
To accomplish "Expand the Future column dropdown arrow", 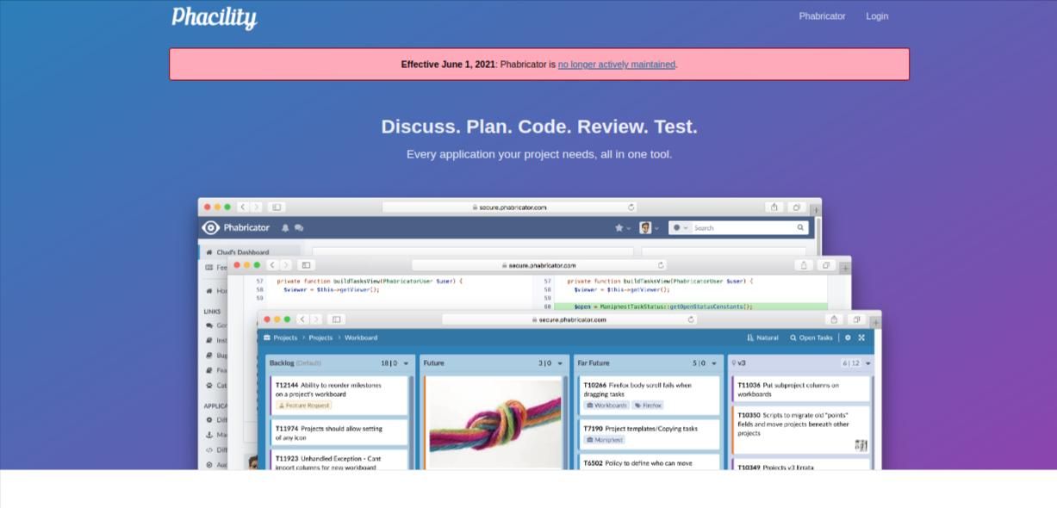I will [561, 363].
